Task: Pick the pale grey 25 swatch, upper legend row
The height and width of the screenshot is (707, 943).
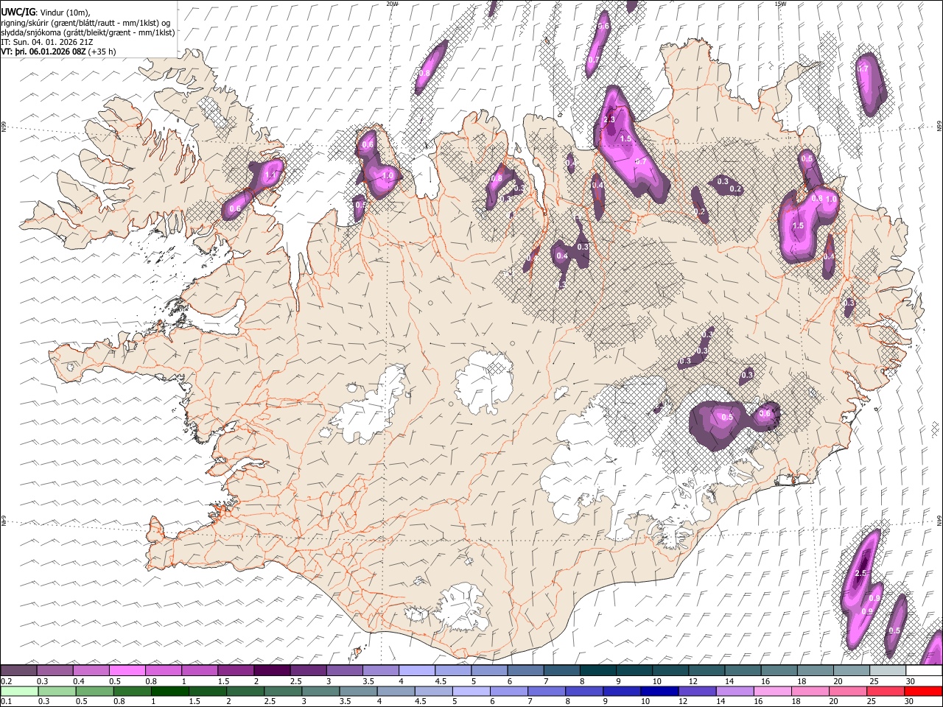Action: click(x=887, y=670)
